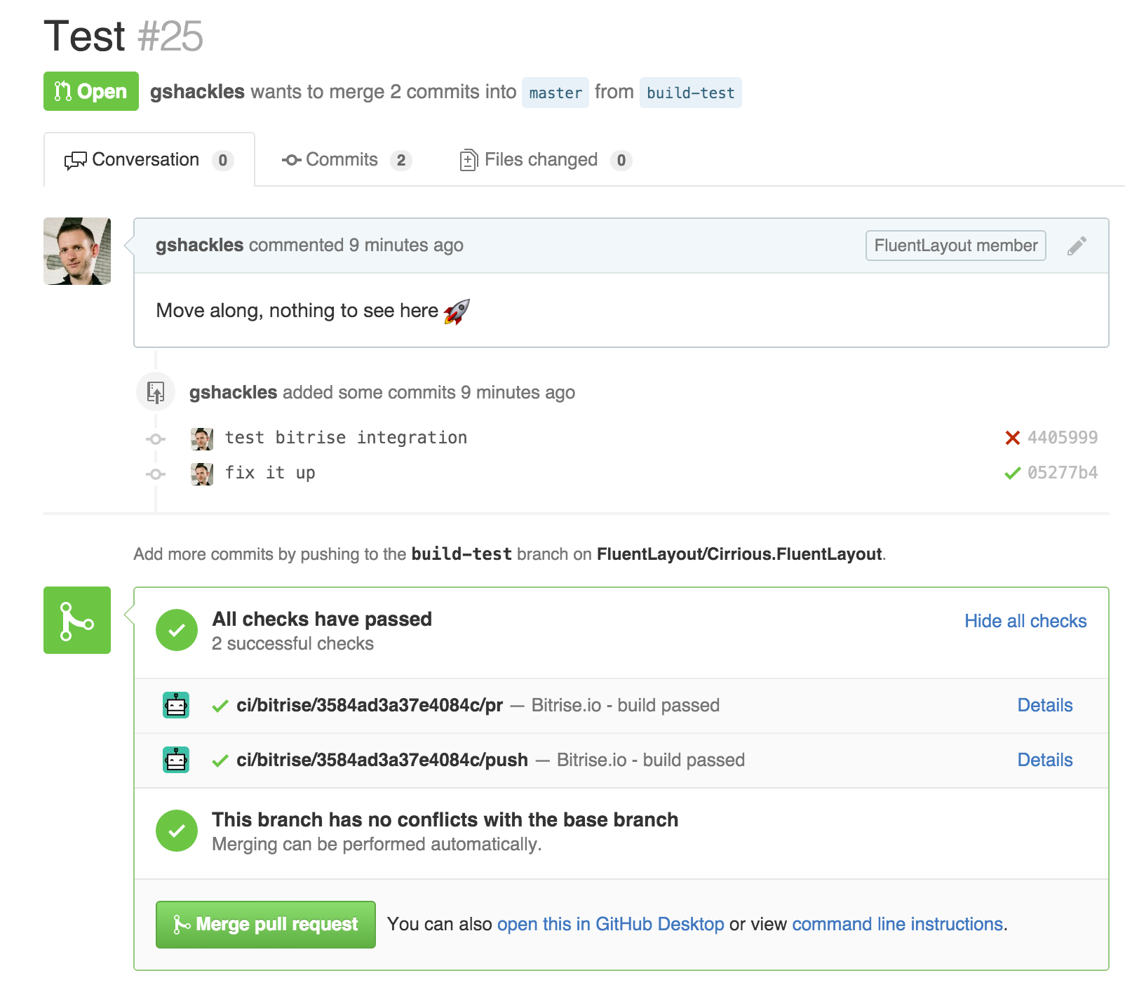Open Details for ci/bitrise pr check
The width and height of the screenshot is (1125, 985).
coord(1045,705)
